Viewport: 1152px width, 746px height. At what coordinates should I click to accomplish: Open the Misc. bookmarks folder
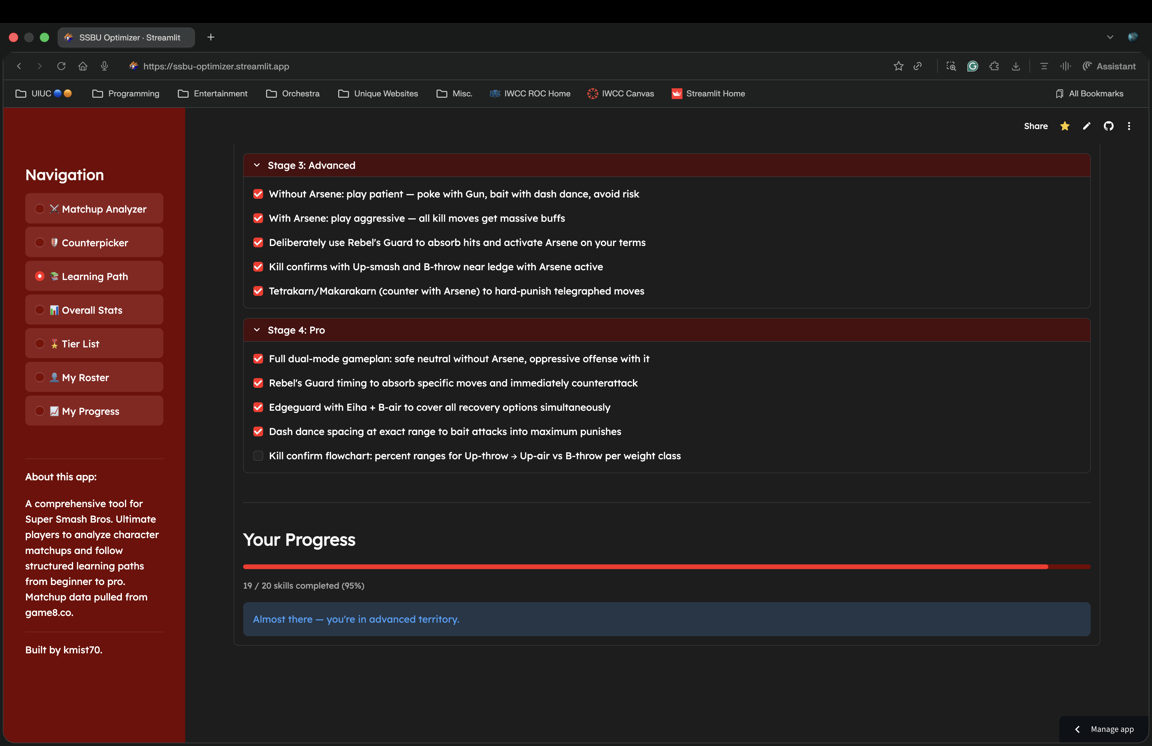(x=454, y=93)
